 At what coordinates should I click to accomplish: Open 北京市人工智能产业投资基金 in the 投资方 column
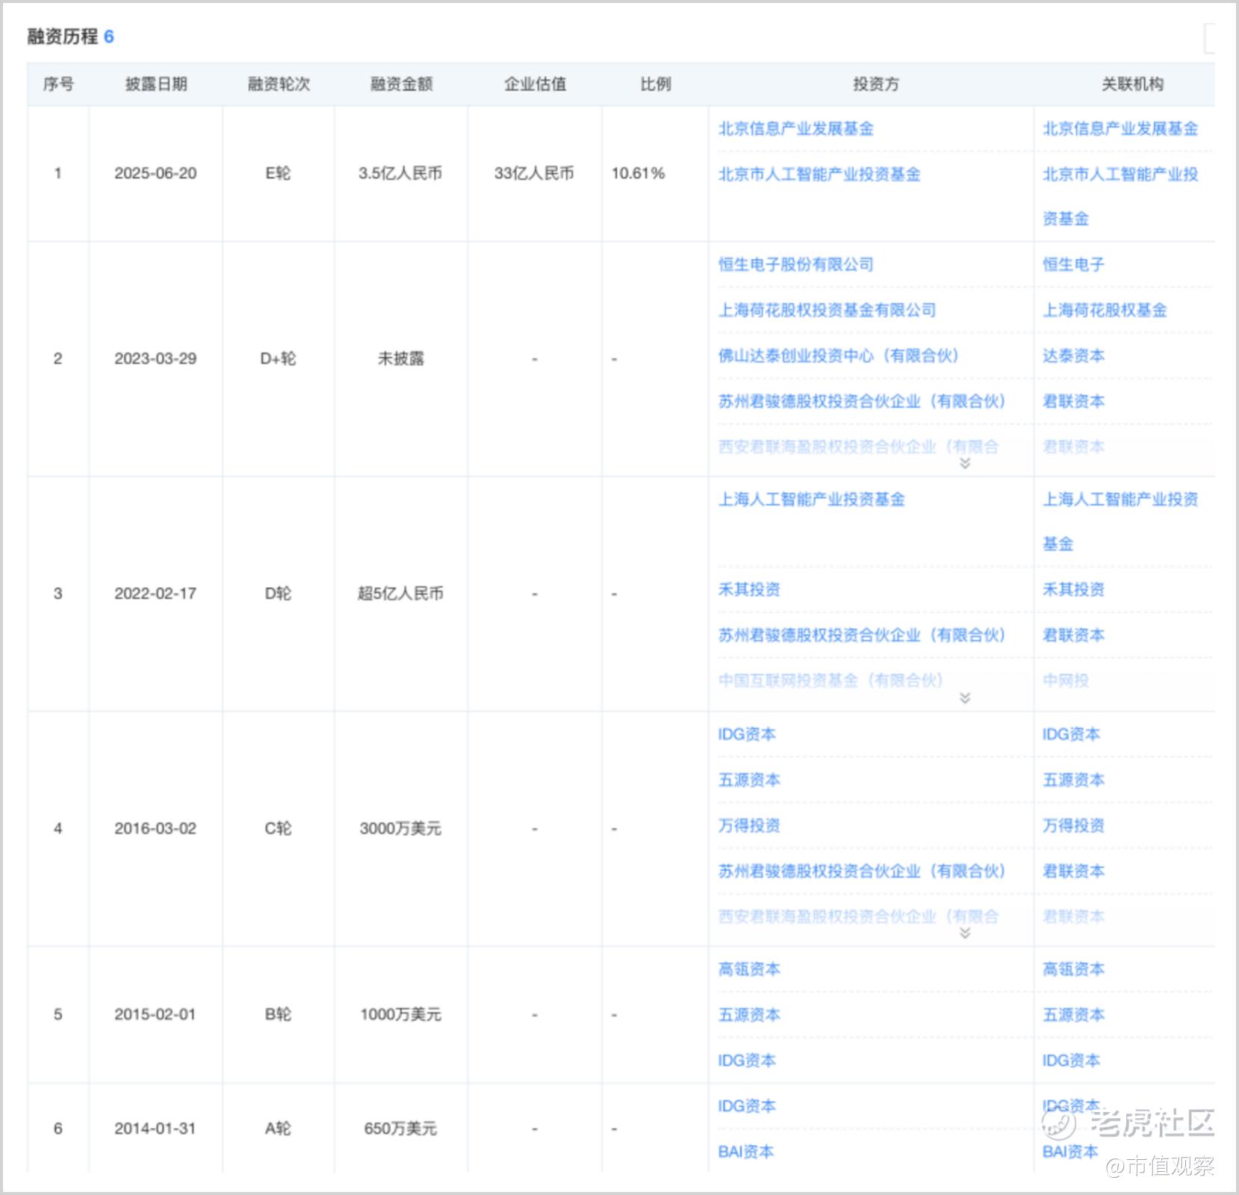819,174
